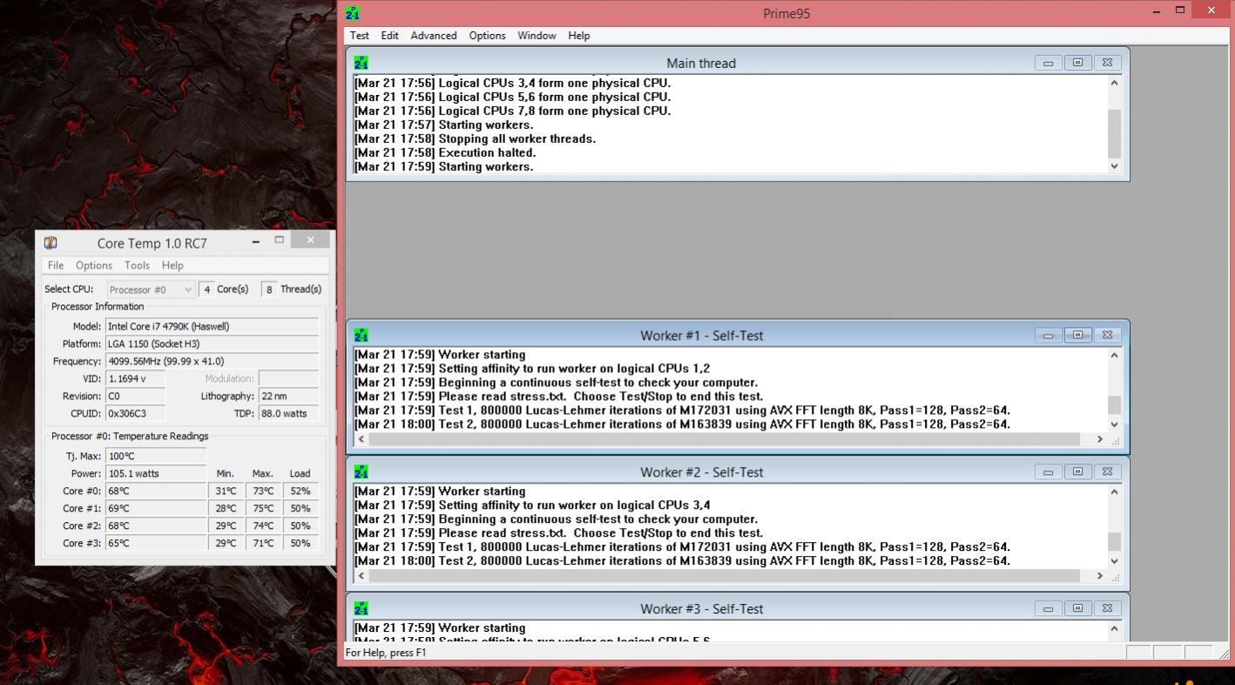1235x685 pixels.
Task: Click the TDP value 88.0 watts
Action: pos(288,413)
